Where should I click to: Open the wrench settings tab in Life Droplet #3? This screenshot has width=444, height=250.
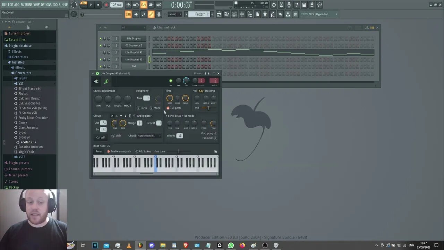106,82
